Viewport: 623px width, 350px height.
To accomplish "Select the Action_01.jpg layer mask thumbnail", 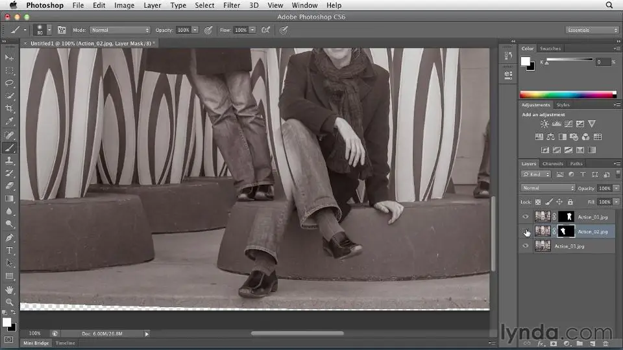I will tap(567, 216).
